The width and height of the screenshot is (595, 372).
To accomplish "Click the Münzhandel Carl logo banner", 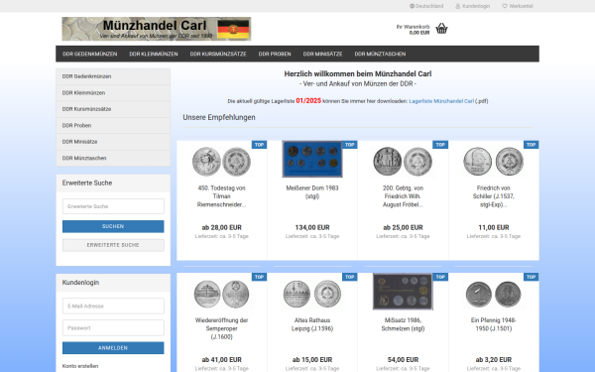I will point(157,29).
